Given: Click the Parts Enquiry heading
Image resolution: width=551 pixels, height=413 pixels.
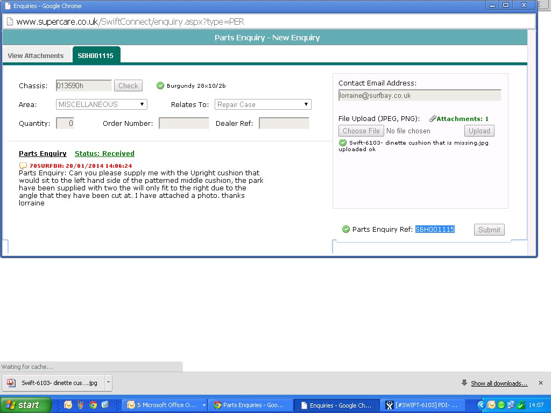Looking at the screenshot, I should (x=43, y=153).
